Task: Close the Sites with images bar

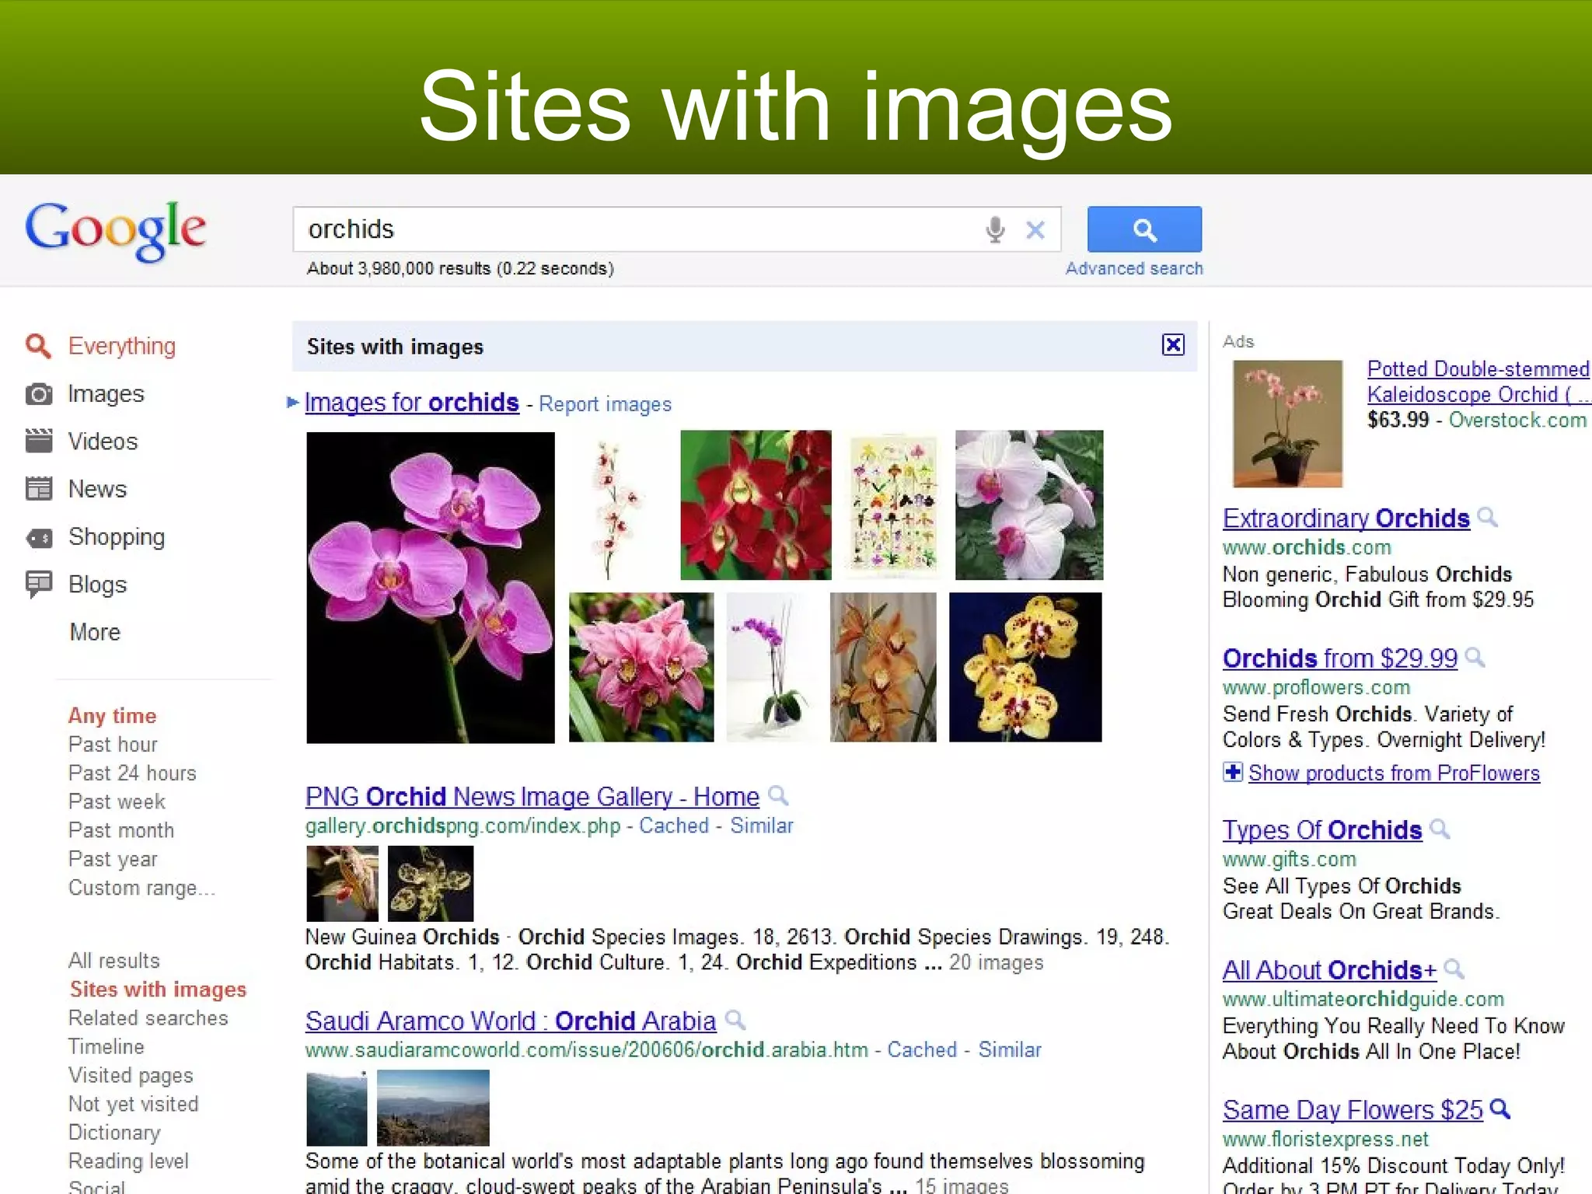Action: pyautogui.click(x=1173, y=345)
